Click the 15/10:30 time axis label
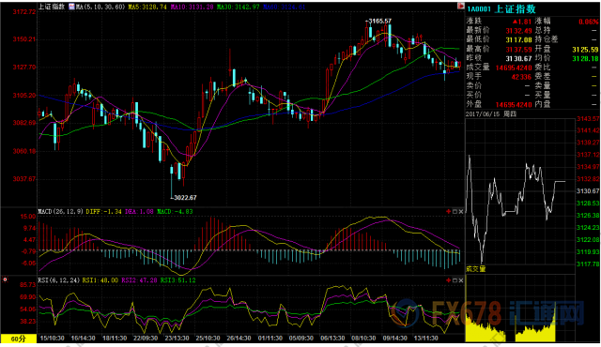The width and height of the screenshot is (601, 347). point(53,339)
